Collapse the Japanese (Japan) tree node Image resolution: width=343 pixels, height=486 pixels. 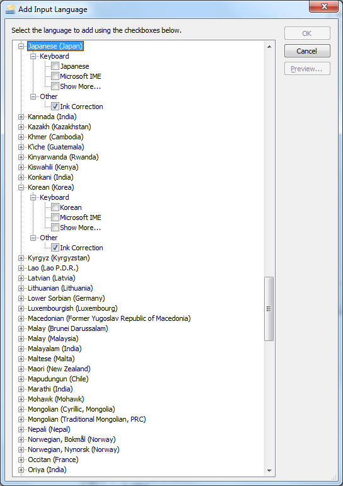21,46
